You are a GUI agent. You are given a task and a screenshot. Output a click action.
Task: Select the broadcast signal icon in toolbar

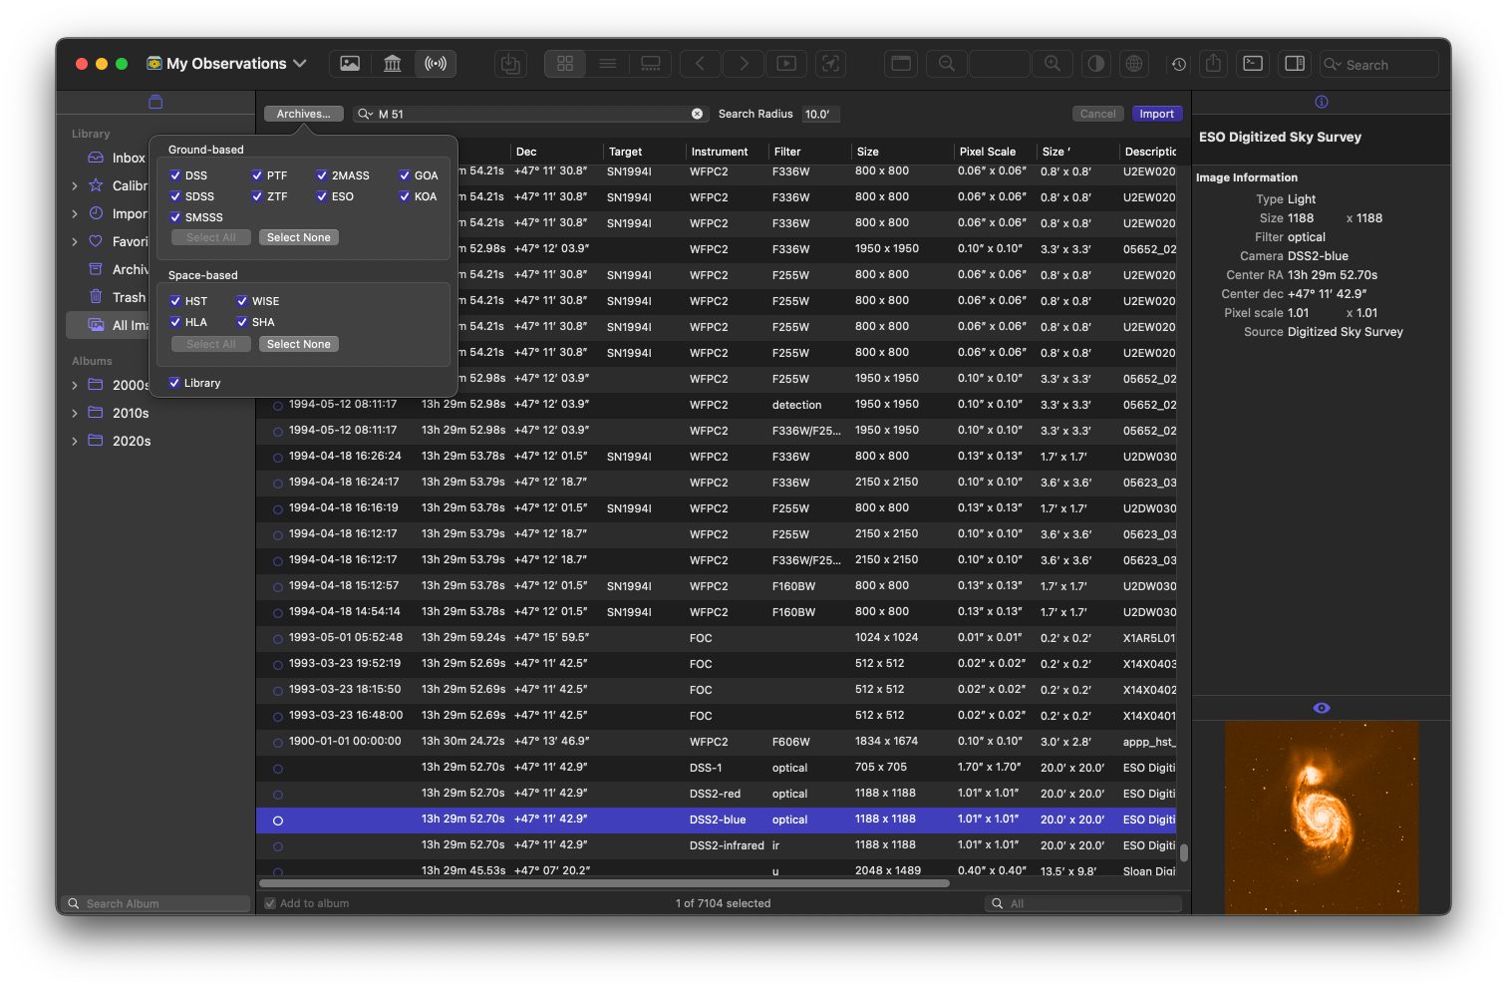coord(436,64)
